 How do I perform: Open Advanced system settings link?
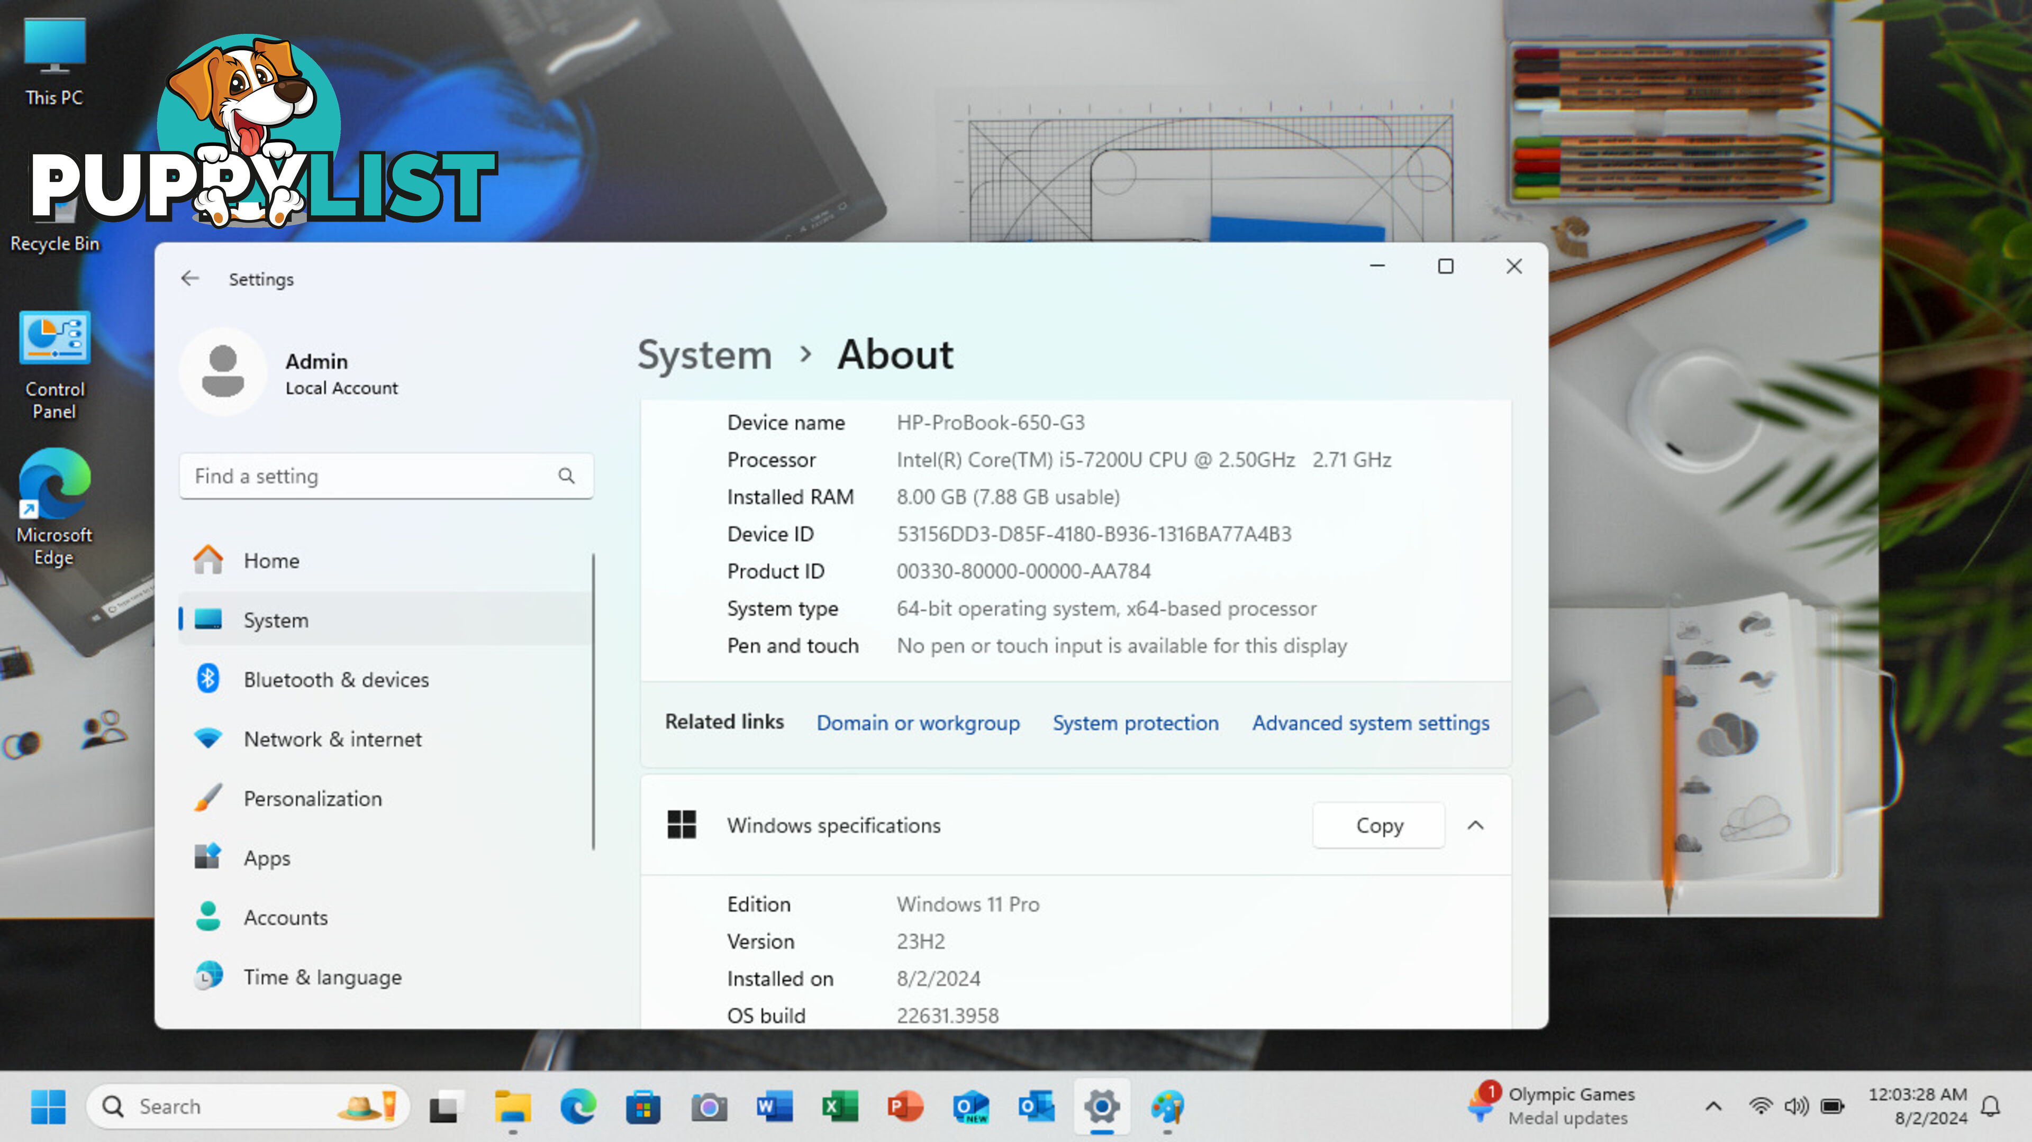[1371, 723]
